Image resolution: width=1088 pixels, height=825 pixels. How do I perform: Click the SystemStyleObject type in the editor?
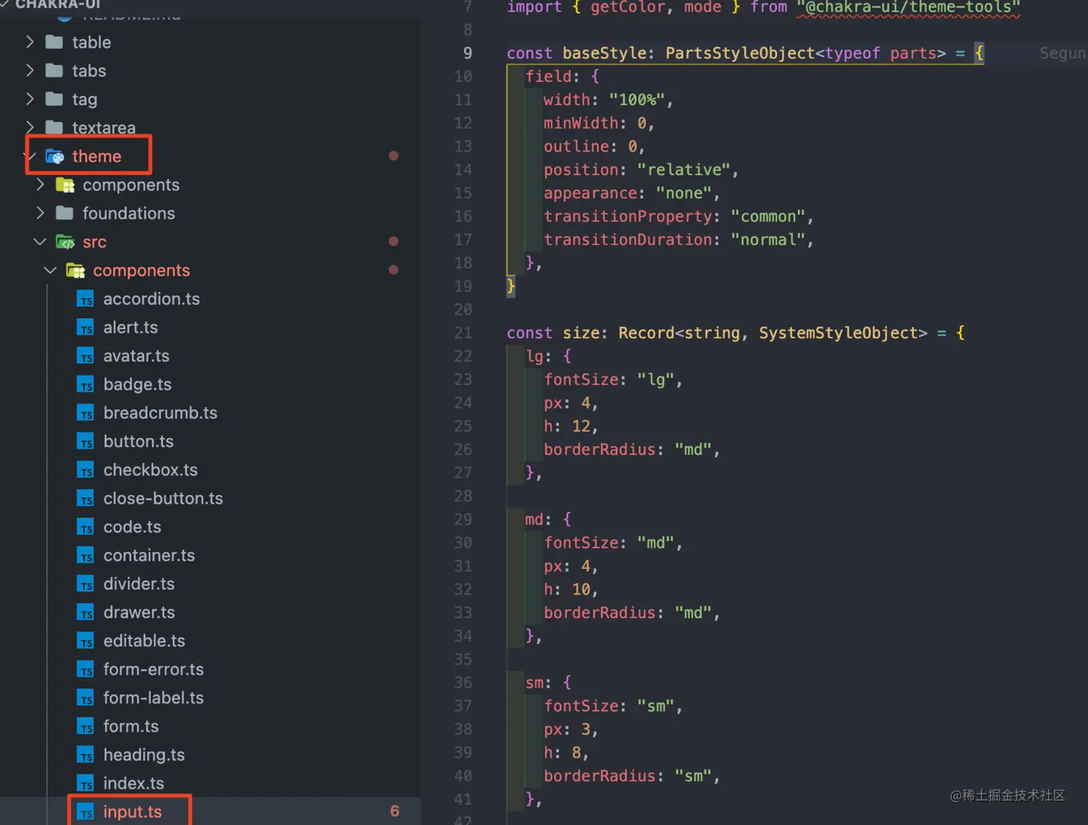pyautogui.click(x=838, y=333)
